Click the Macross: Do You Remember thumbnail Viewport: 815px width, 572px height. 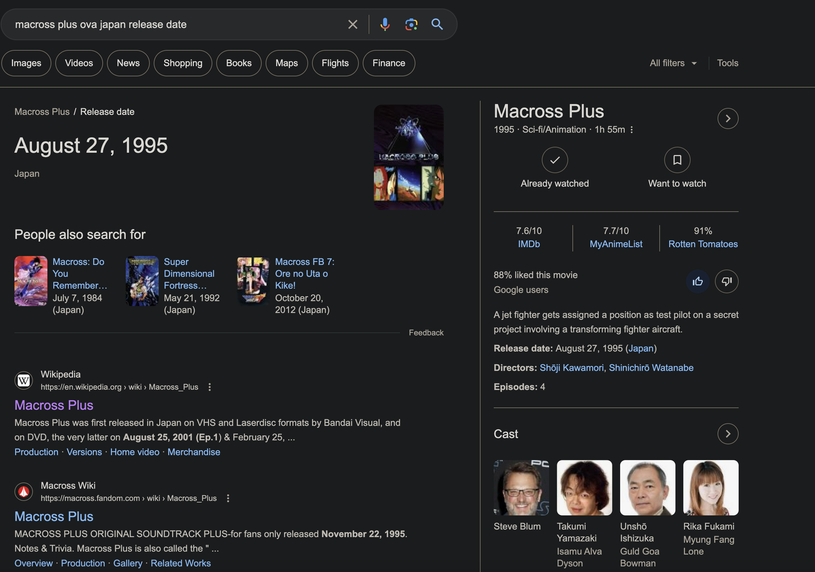pyautogui.click(x=31, y=281)
